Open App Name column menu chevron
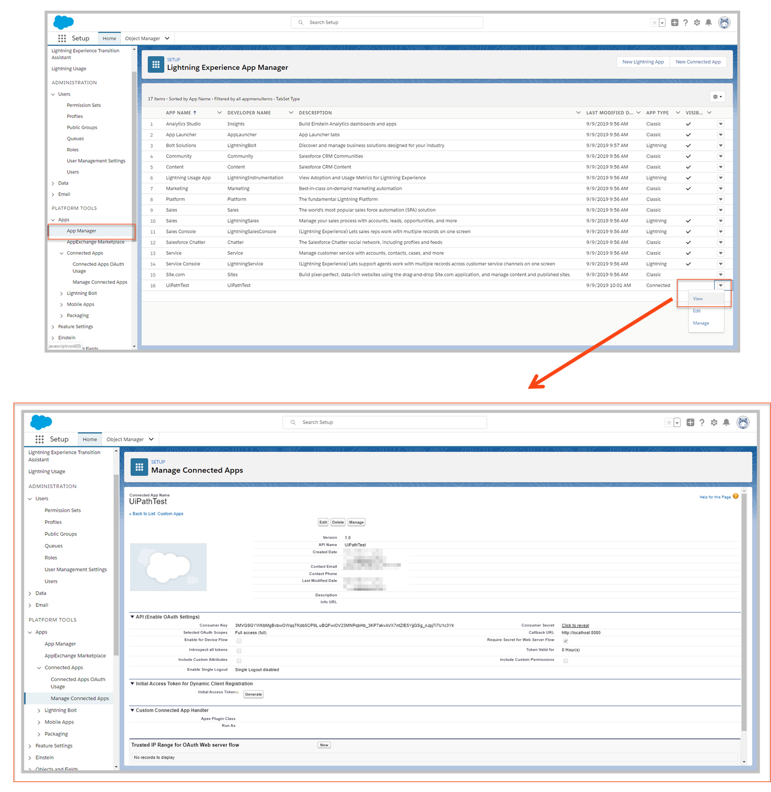 [220, 112]
